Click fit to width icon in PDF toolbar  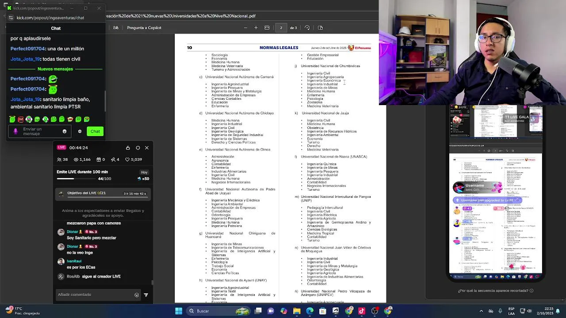click(267, 28)
